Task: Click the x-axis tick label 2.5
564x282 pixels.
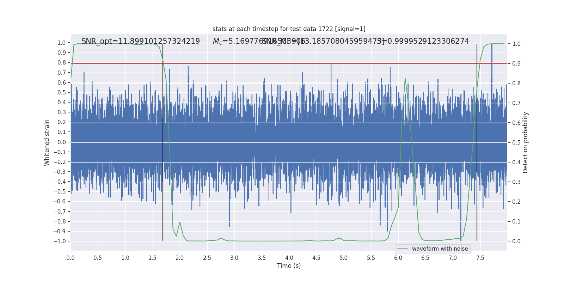Action: pos(207,258)
